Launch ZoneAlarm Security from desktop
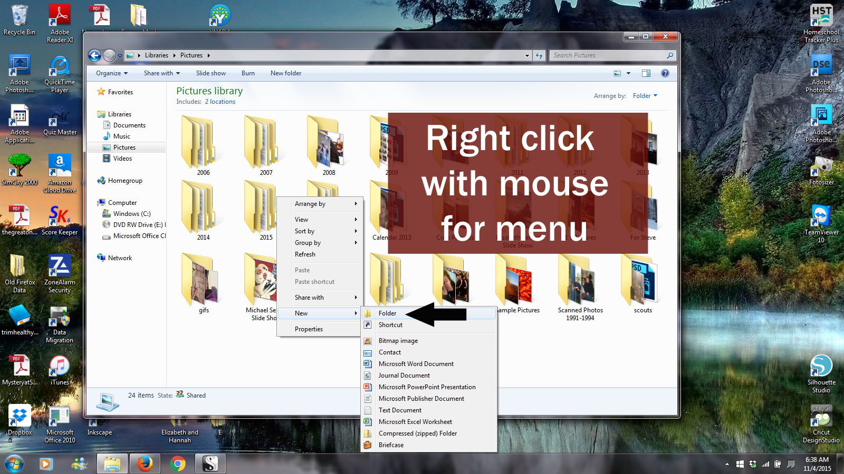 [60, 274]
